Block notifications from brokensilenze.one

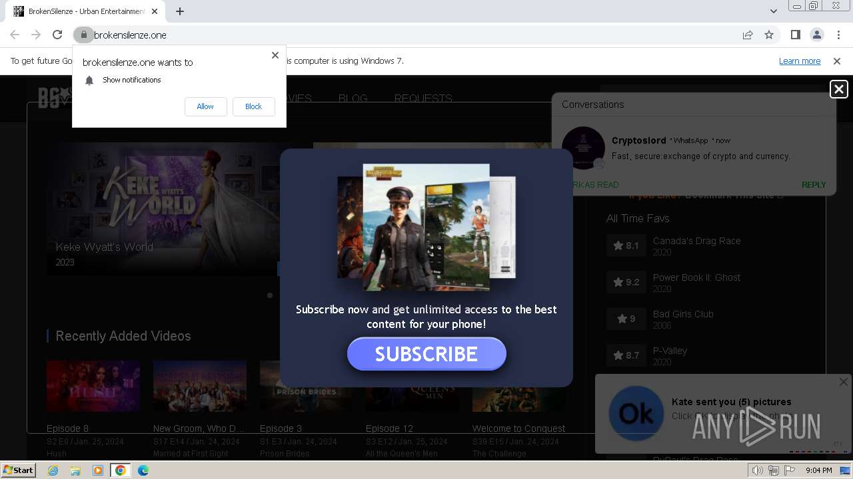pyautogui.click(x=253, y=106)
